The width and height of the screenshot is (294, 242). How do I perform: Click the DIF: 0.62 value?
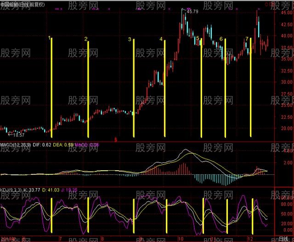click(42, 145)
